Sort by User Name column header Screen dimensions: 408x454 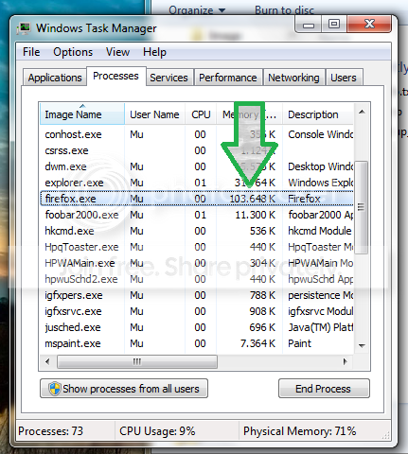click(154, 114)
